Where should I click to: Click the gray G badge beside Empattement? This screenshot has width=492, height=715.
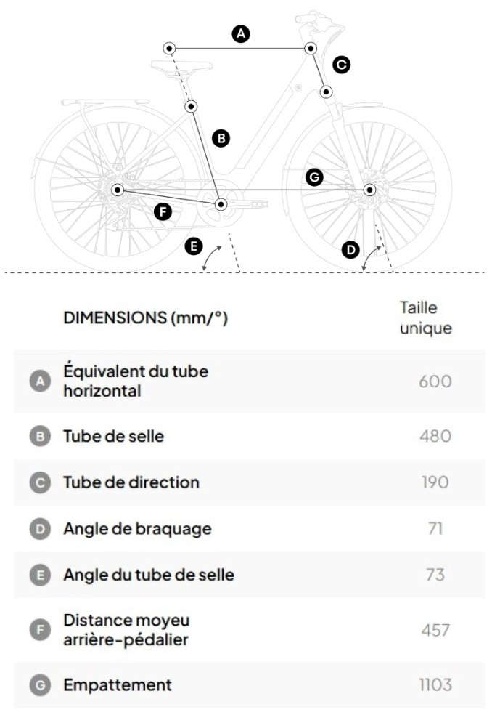pos(38,684)
